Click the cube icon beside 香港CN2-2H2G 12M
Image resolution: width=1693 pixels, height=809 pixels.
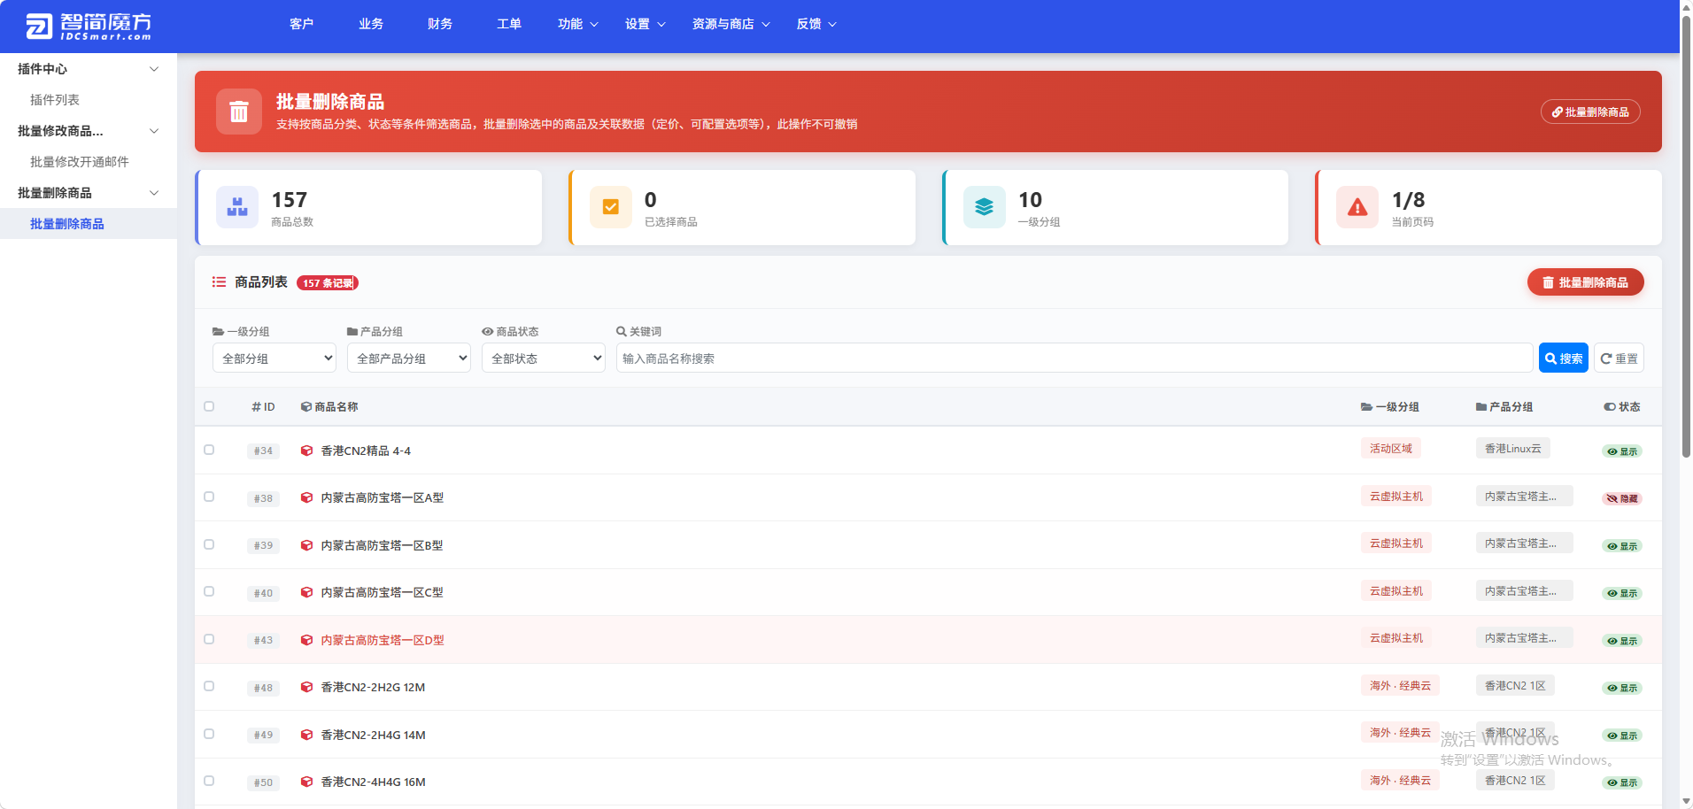[x=306, y=687]
